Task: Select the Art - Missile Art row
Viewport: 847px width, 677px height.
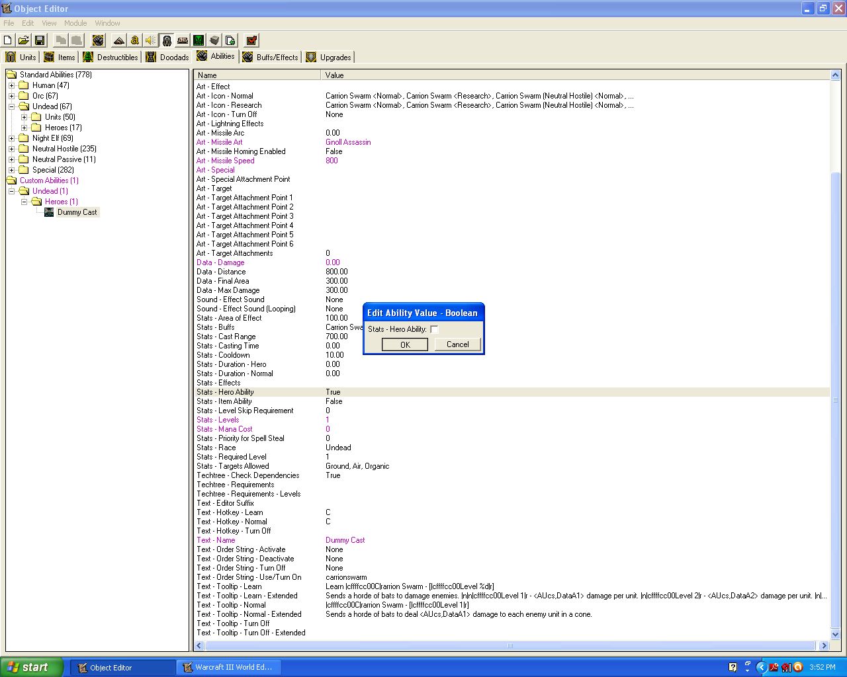Action: 512,142
